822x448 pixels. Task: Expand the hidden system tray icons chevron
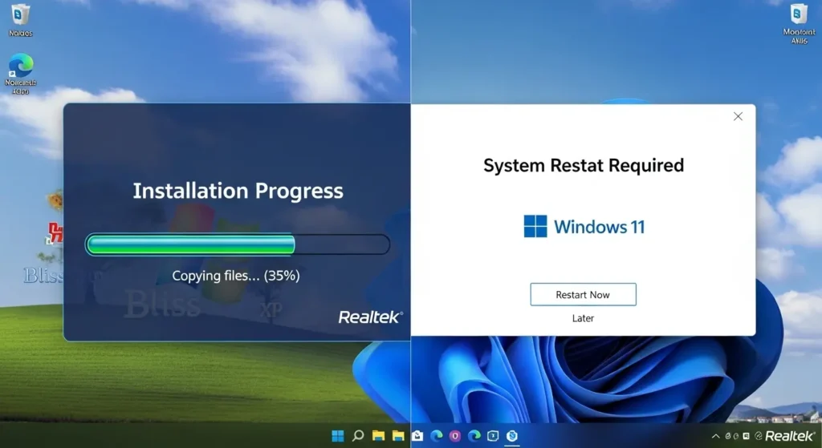coord(715,436)
